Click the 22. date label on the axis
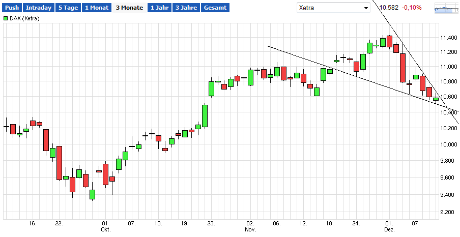Screen dimensions: 460x237 (x=59, y=223)
